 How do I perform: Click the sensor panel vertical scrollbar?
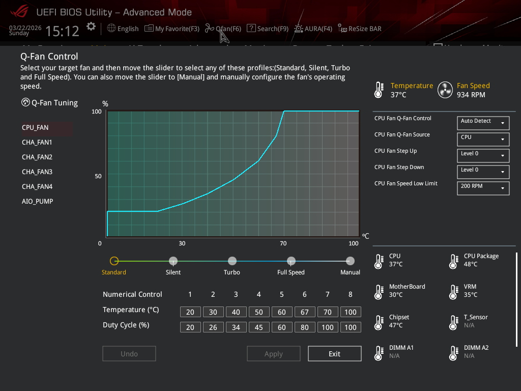(x=516, y=300)
